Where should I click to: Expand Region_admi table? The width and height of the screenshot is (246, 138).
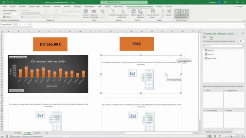click(204, 58)
